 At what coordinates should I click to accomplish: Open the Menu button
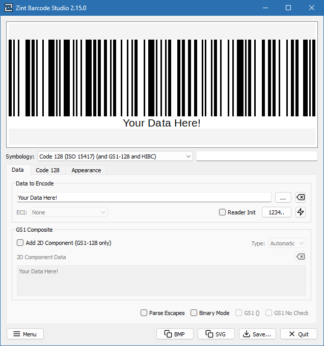click(25, 334)
